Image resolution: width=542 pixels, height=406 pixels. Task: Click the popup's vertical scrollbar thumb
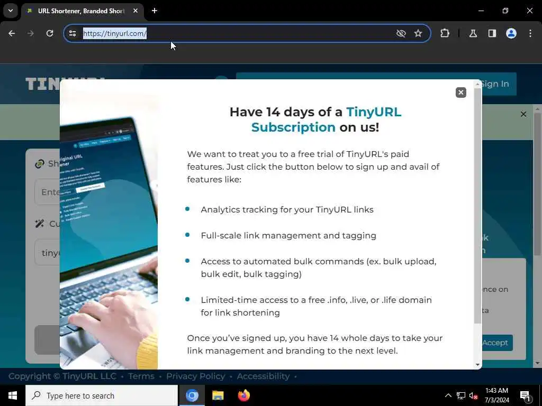click(478, 206)
